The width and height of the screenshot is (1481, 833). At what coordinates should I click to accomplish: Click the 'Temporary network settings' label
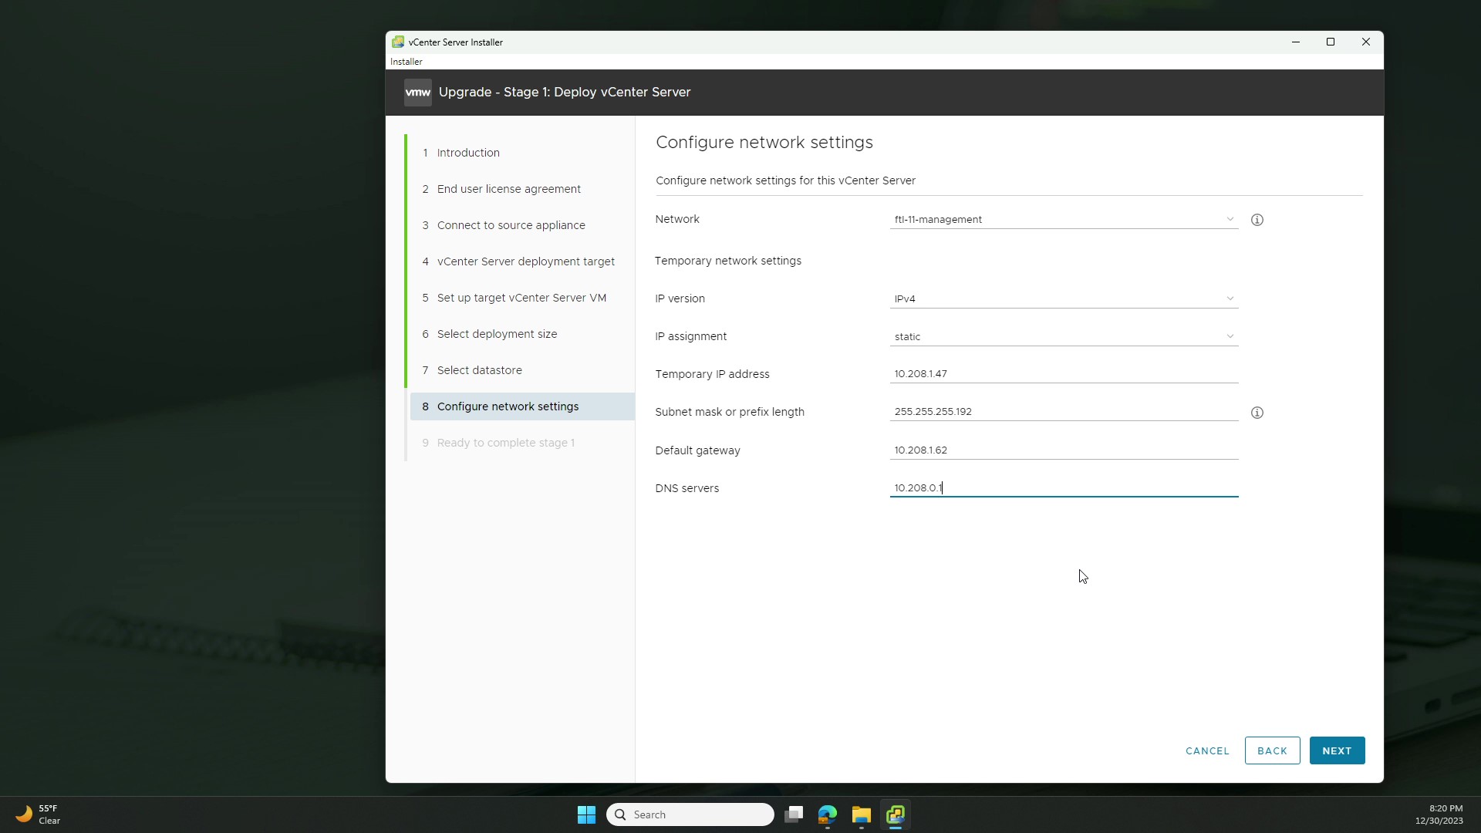[728, 261]
